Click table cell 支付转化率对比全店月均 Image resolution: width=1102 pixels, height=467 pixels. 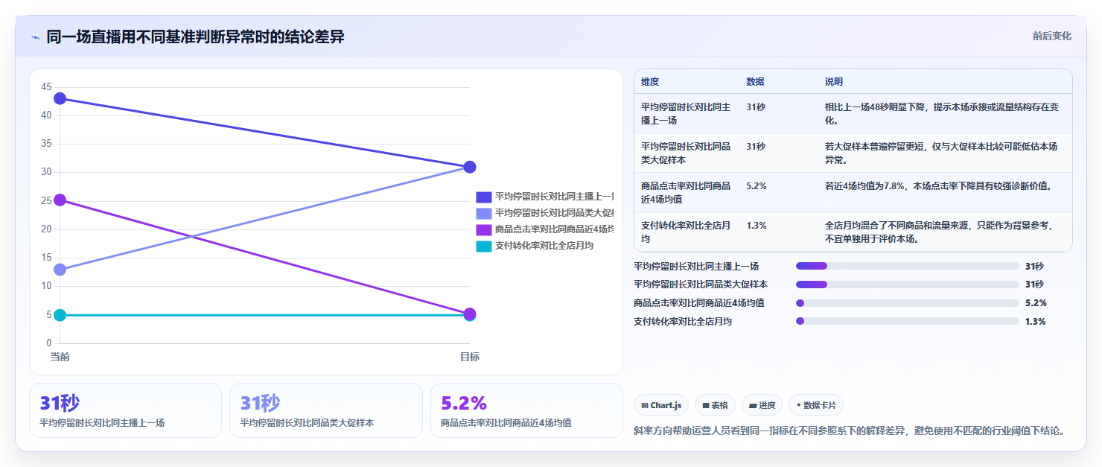pos(686,232)
